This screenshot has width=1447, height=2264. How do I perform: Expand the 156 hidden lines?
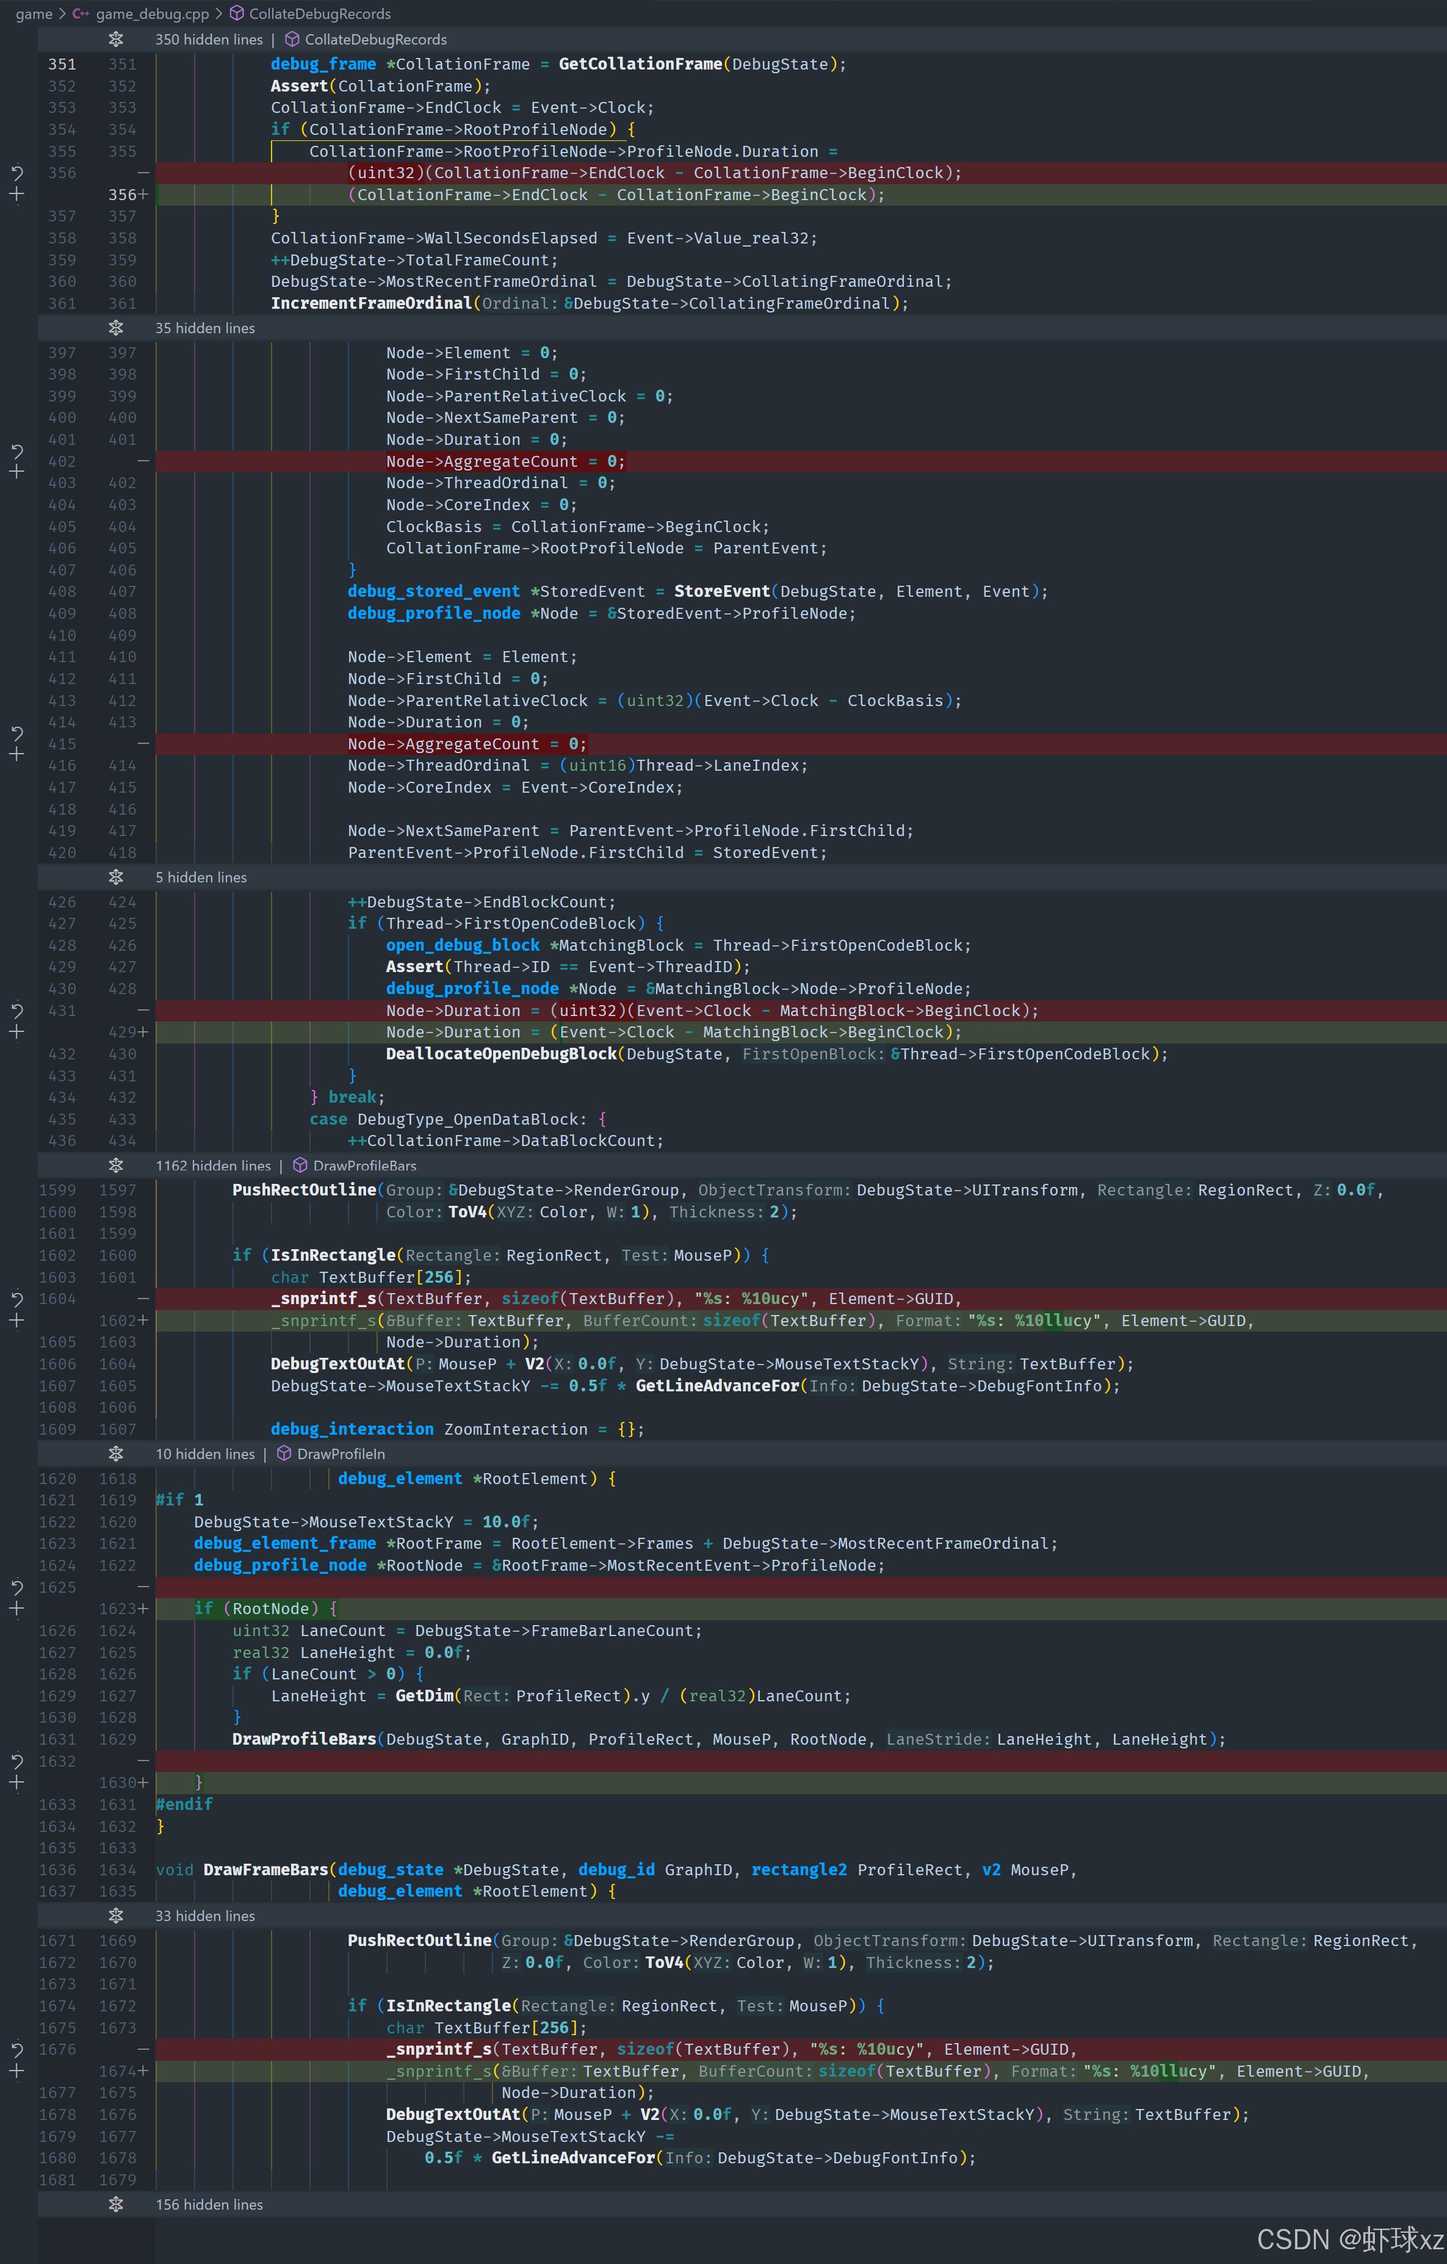[x=115, y=2205]
